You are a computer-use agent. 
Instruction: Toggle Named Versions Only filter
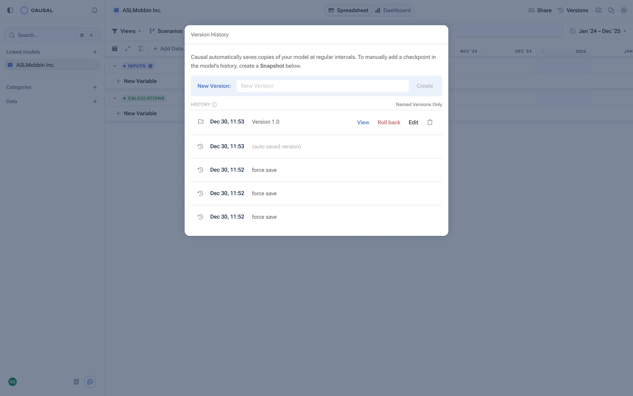click(419, 104)
